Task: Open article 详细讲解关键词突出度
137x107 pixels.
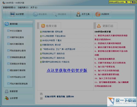Action: (52, 32)
